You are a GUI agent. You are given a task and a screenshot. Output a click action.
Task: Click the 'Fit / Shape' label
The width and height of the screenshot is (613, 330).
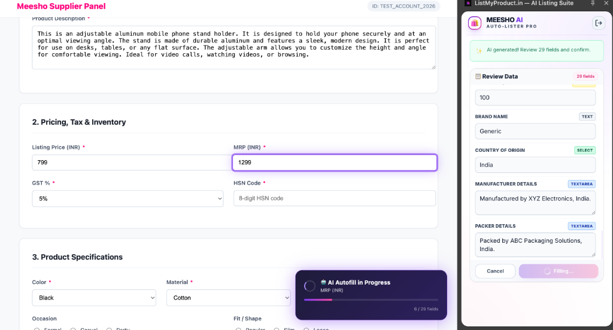[247, 319]
